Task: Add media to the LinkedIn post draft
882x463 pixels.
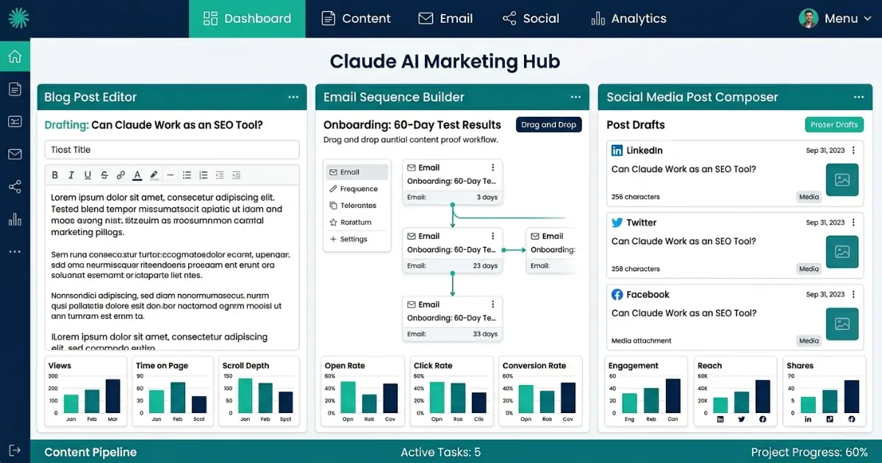Action: tap(842, 179)
